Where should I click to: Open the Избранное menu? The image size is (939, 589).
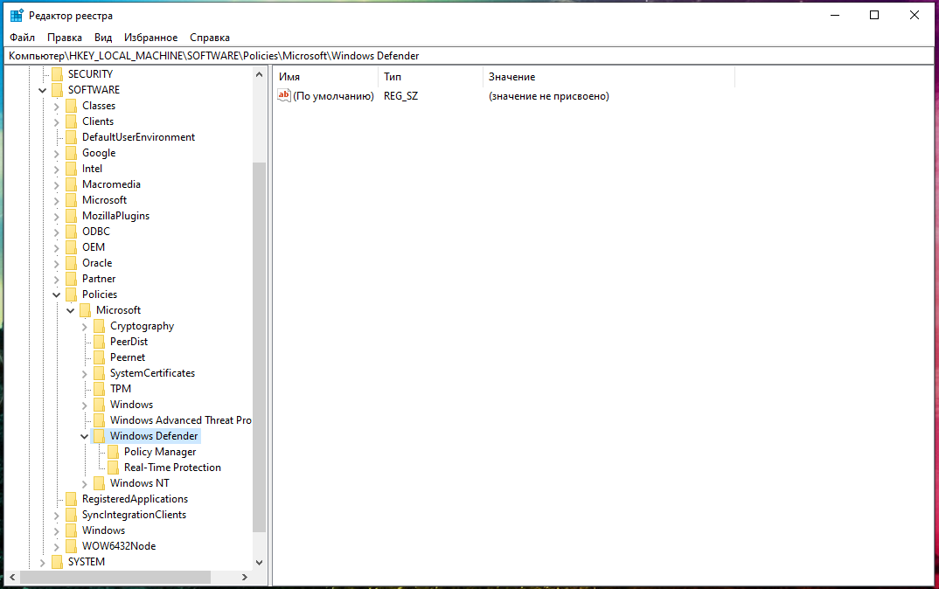click(150, 38)
